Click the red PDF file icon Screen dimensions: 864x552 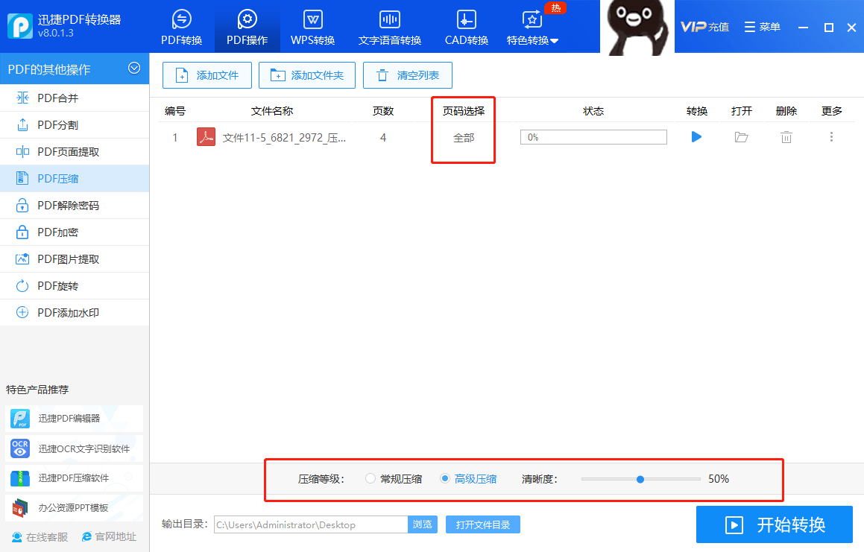pyautogui.click(x=206, y=136)
